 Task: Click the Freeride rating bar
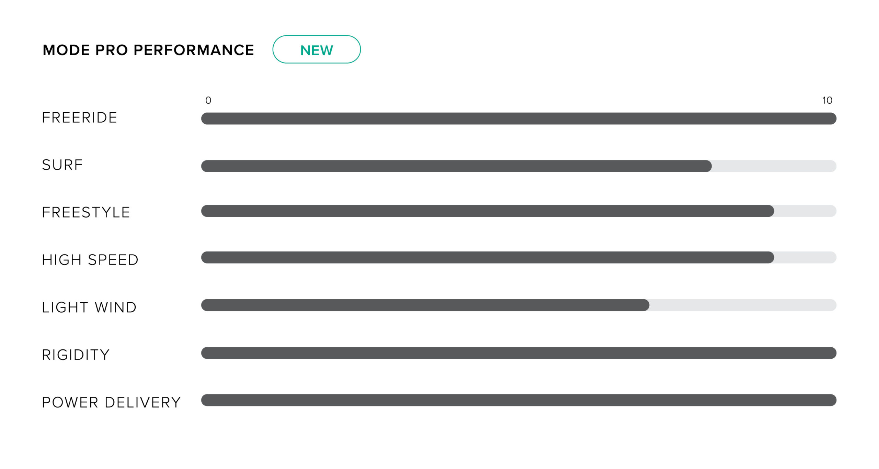(518, 119)
